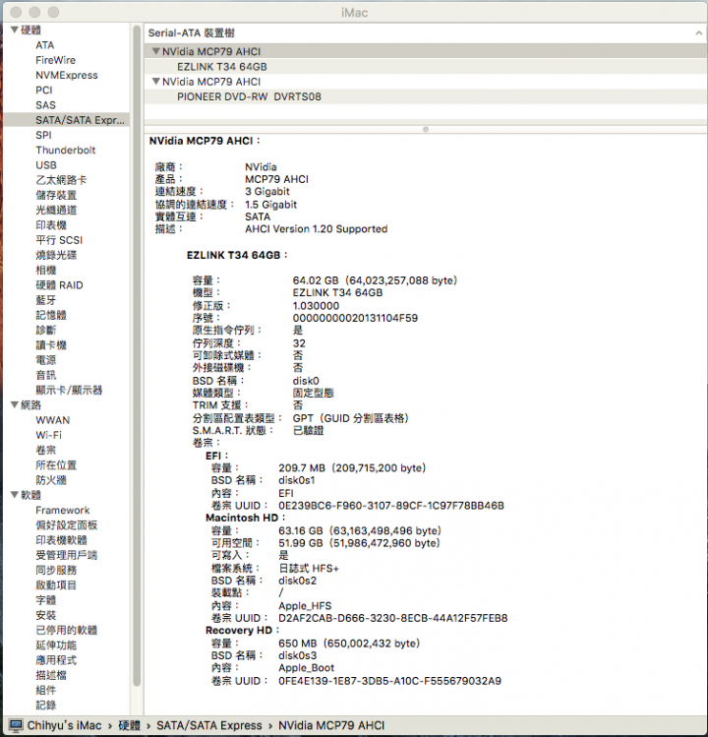Click the serial number 0000000020131104F59
The height and width of the screenshot is (737, 708).
point(355,318)
